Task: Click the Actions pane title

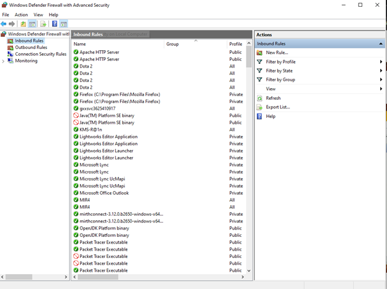Action: point(264,35)
